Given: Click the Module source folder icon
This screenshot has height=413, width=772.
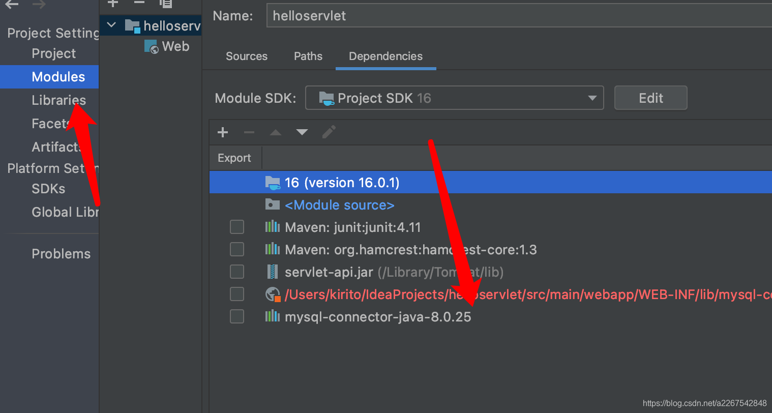Looking at the screenshot, I should pos(273,204).
